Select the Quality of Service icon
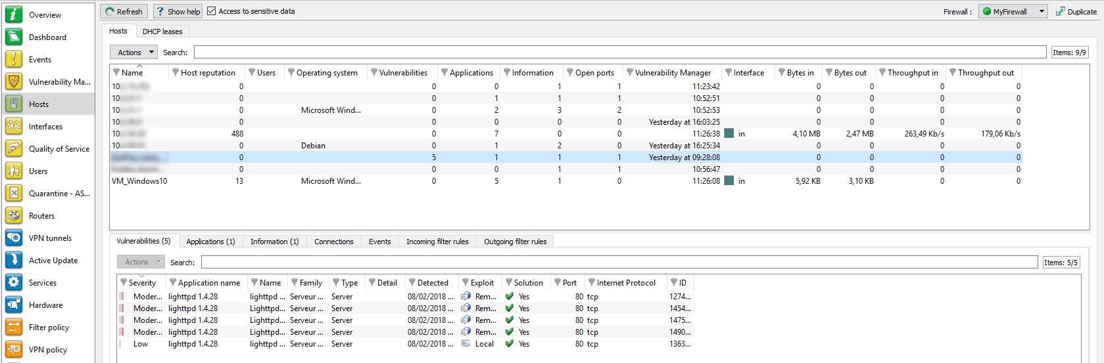The height and width of the screenshot is (363, 1104). point(14,149)
